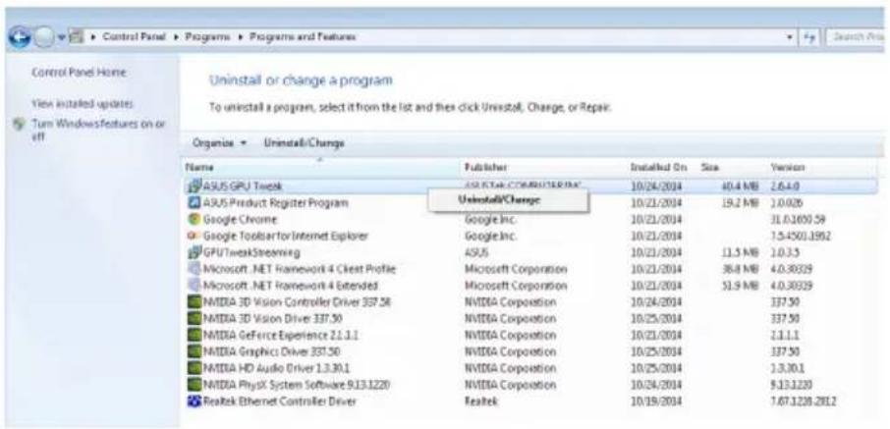Click the Google Toolbar for Internet Explorer icon
The height and width of the screenshot is (429, 890).
pyautogui.click(x=195, y=235)
